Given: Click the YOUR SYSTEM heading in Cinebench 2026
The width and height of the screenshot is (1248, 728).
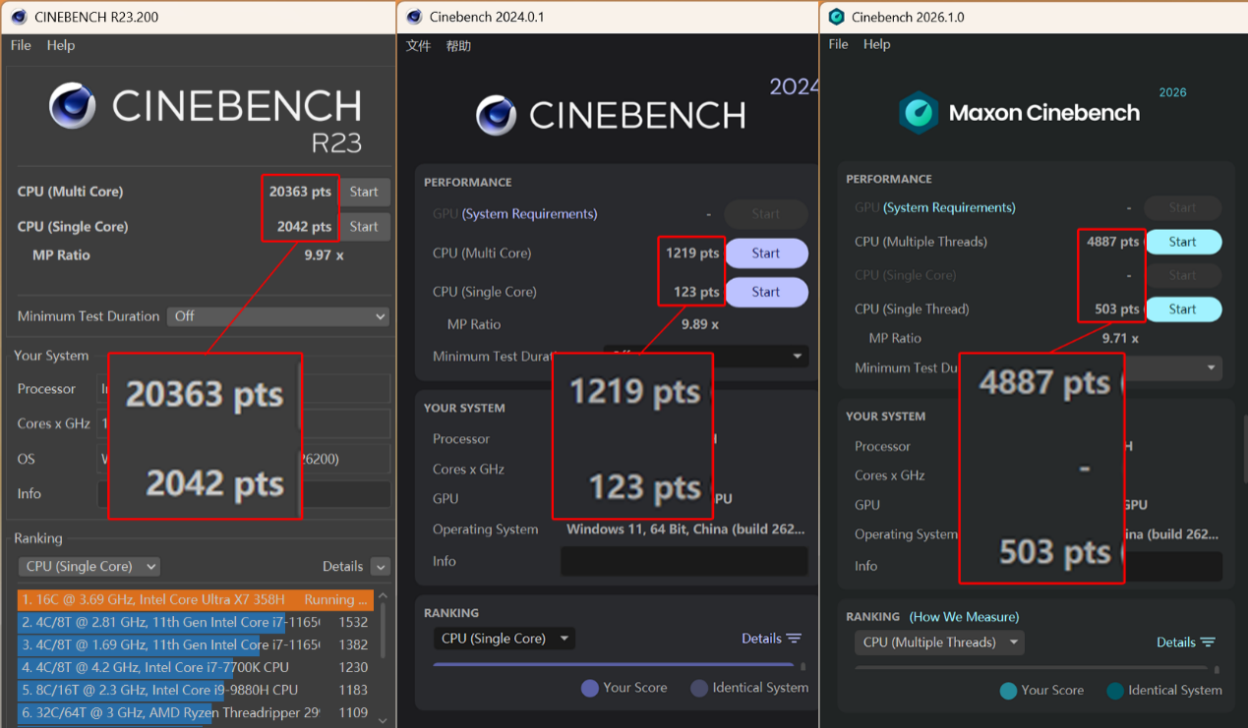Looking at the screenshot, I should [x=885, y=417].
